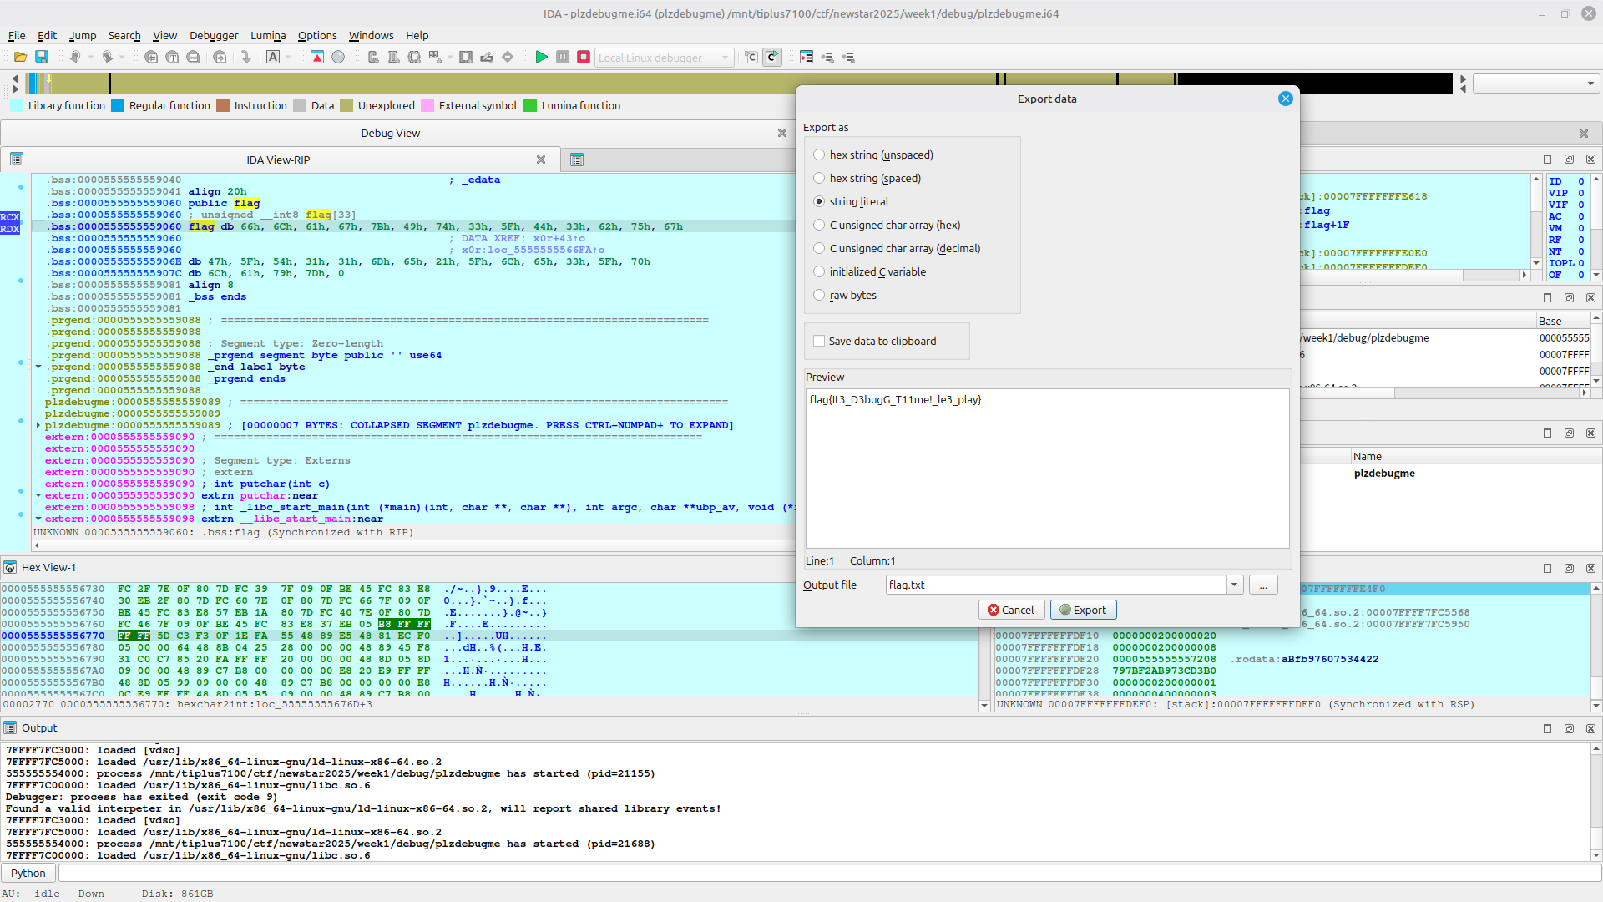Select 'raw bytes' export format

coord(819,296)
